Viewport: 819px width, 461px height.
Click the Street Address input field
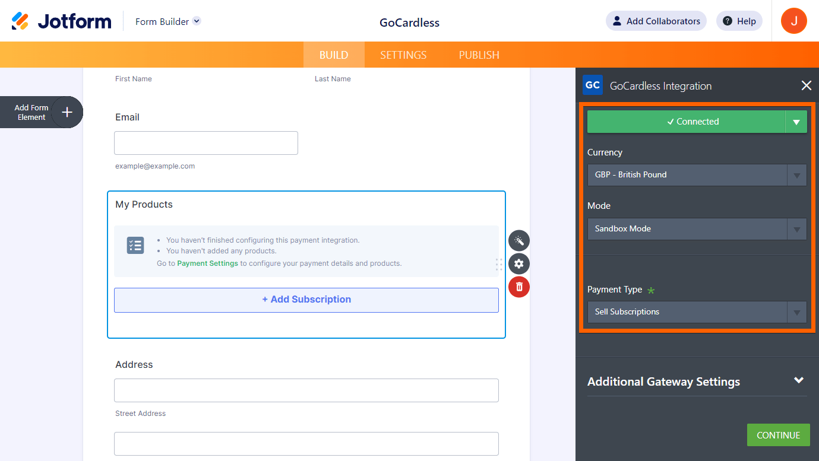306,390
